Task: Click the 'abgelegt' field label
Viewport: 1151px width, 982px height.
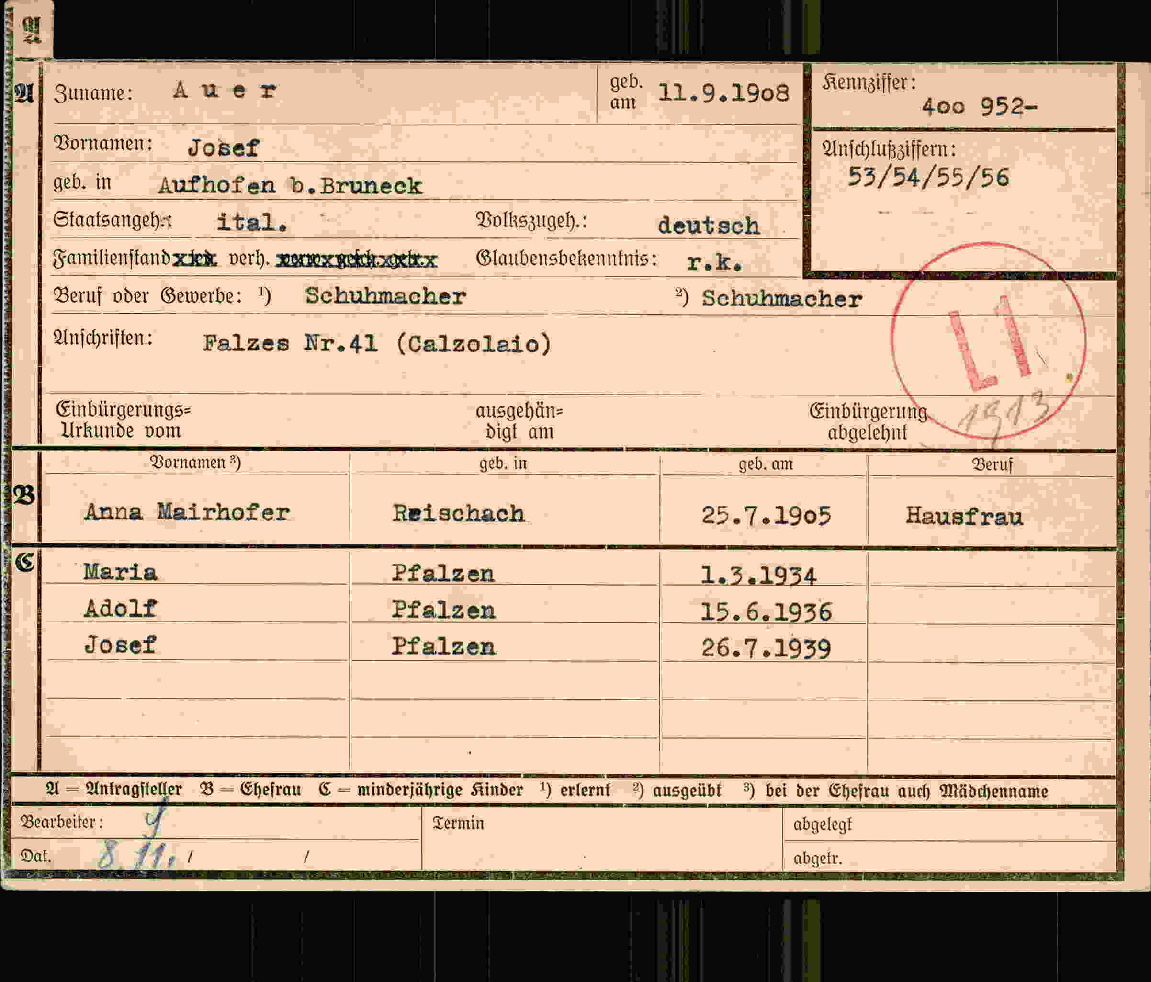Action: (x=822, y=824)
